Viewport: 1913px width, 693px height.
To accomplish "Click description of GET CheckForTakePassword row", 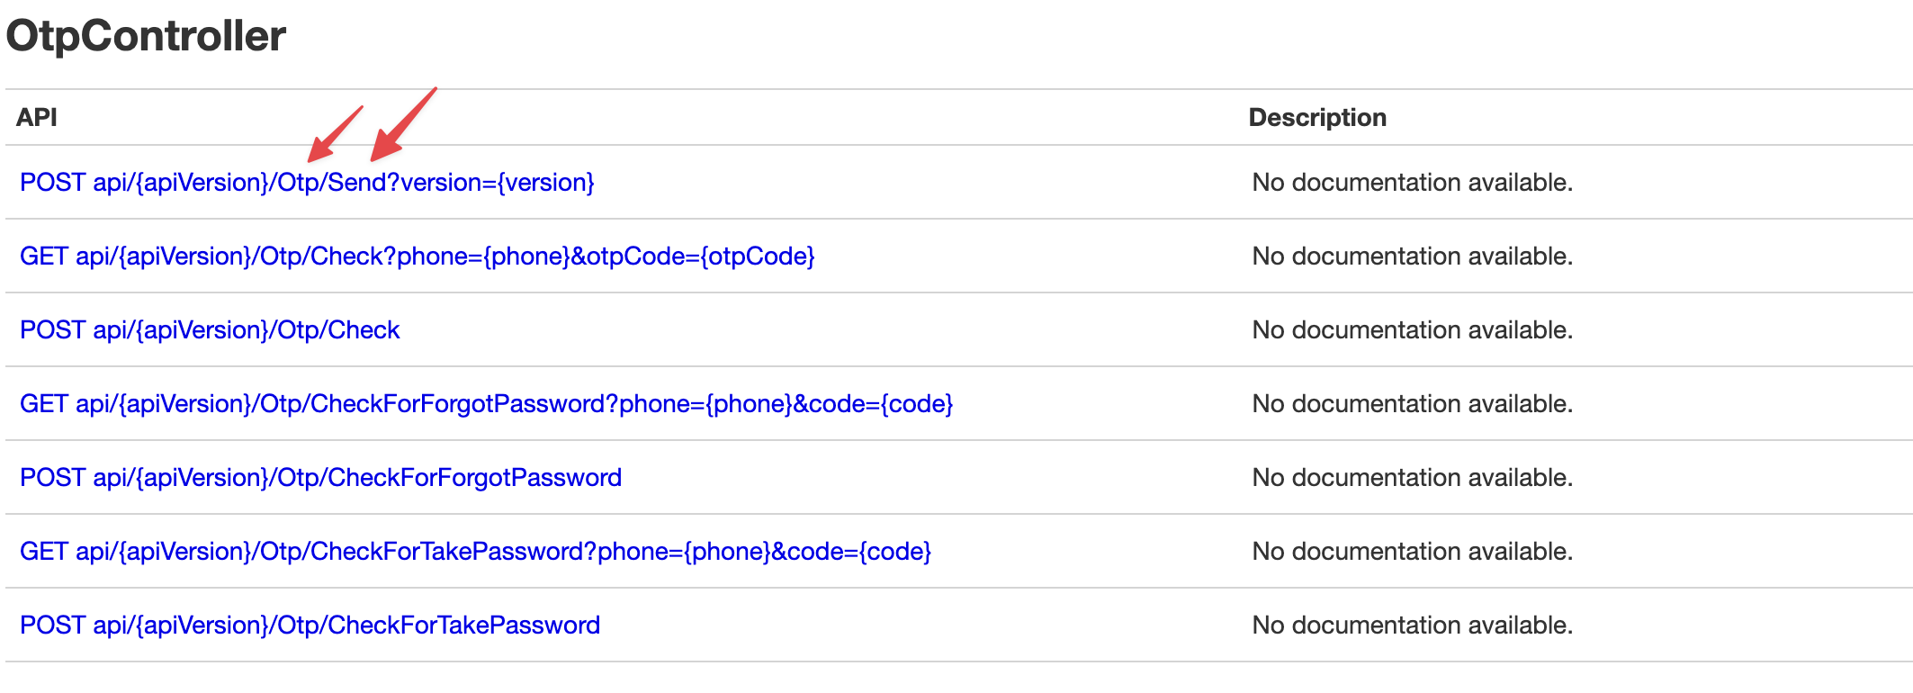I will coord(1413,552).
